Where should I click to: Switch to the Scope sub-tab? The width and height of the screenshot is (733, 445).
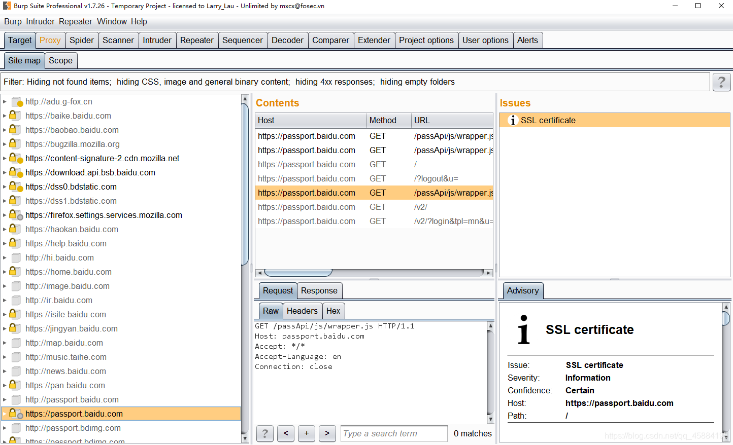pyautogui.click(x=61, y=60)
